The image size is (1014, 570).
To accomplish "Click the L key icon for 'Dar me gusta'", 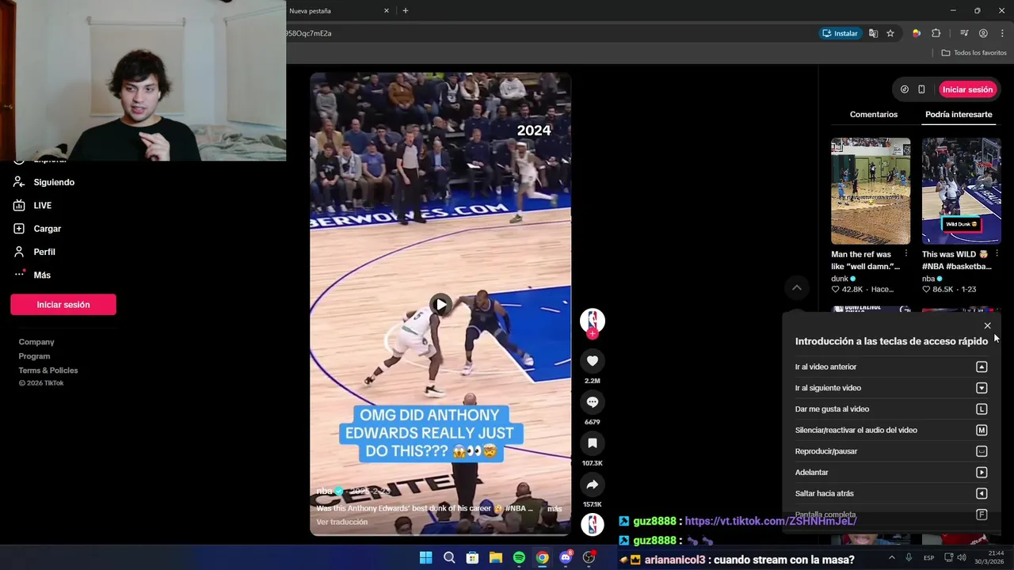I will pos(982,409).
